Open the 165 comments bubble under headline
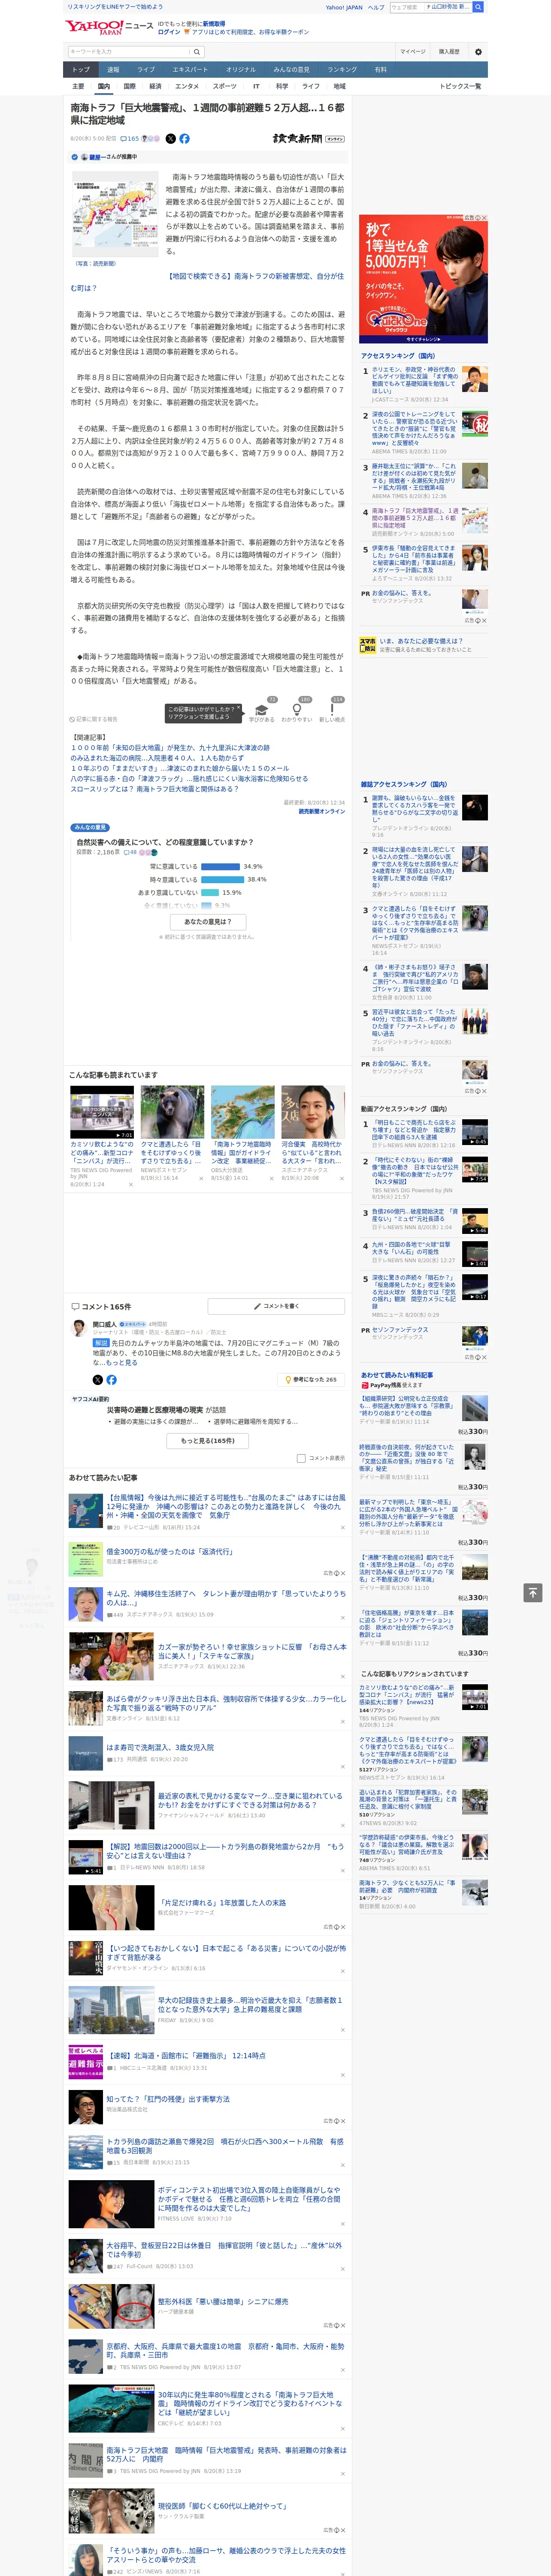Viewport: 551px width, 2576px height. [x=131, y=139]
